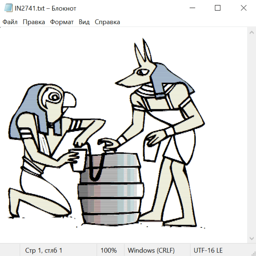Viewport: 256px width, 256px height.
Task: Click the scroll up arrow on the vertical scrollbar
Action: (x=251, y=32)
